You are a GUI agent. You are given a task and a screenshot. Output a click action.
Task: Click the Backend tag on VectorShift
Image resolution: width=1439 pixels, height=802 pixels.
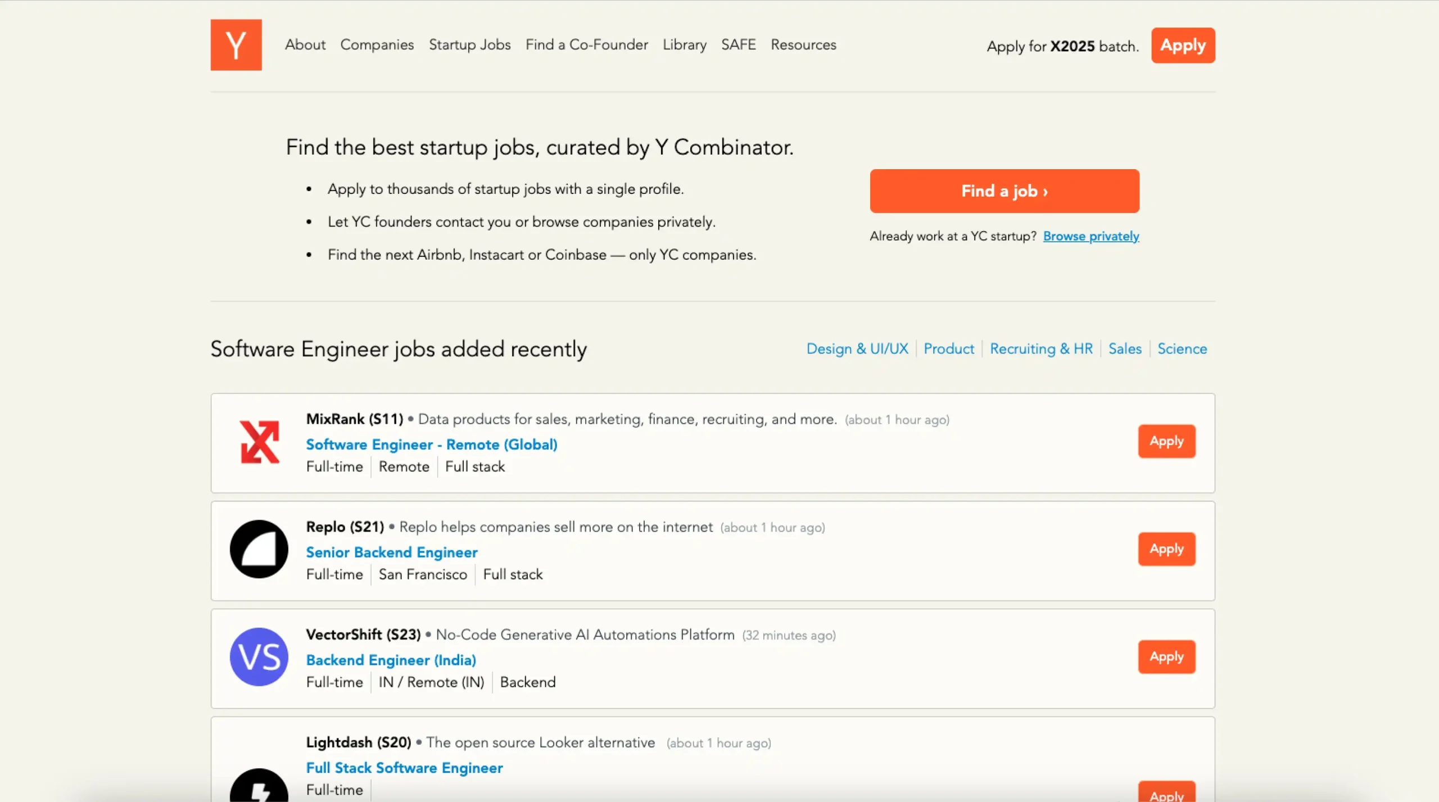[528, 682]
